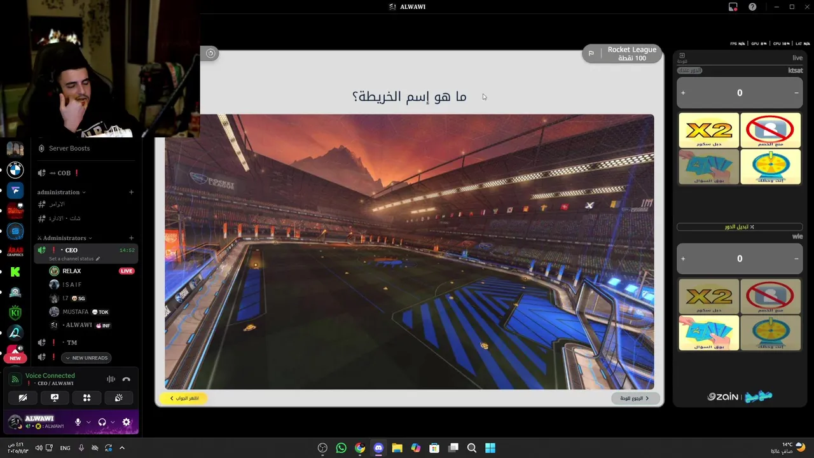Collapse the Administrators category
Image resolution: width=814 pixels, height=458 pixels.
65,238
